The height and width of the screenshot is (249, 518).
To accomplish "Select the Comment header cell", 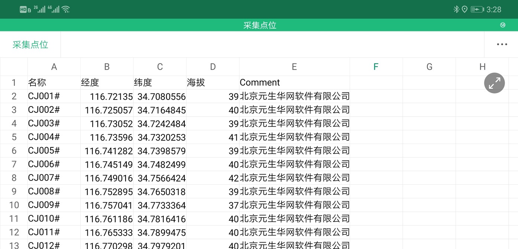I will (294, 82).
